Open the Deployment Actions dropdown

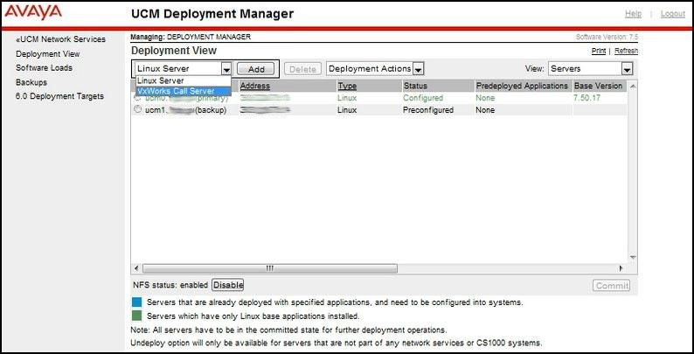(x=375, y=68)
